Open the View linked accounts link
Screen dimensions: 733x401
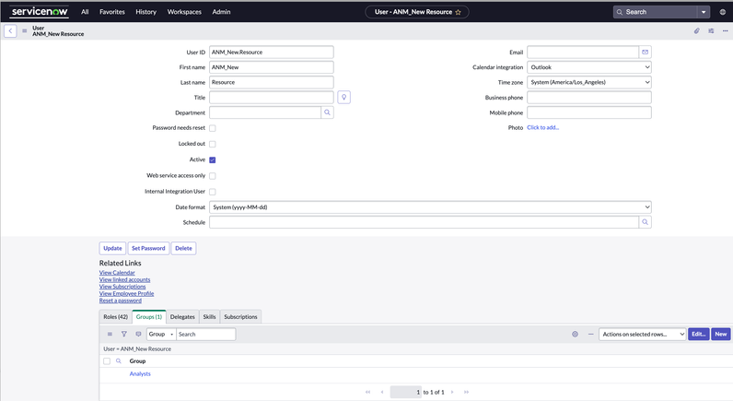coord(125,279)
